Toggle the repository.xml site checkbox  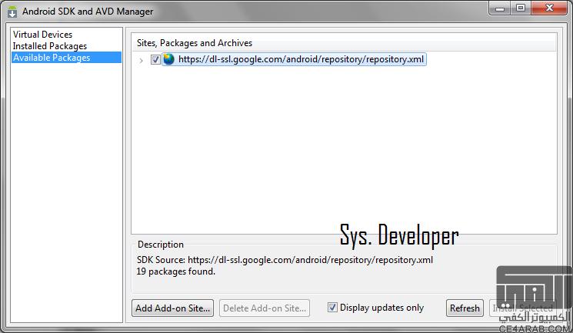click(x=155, y=59)
